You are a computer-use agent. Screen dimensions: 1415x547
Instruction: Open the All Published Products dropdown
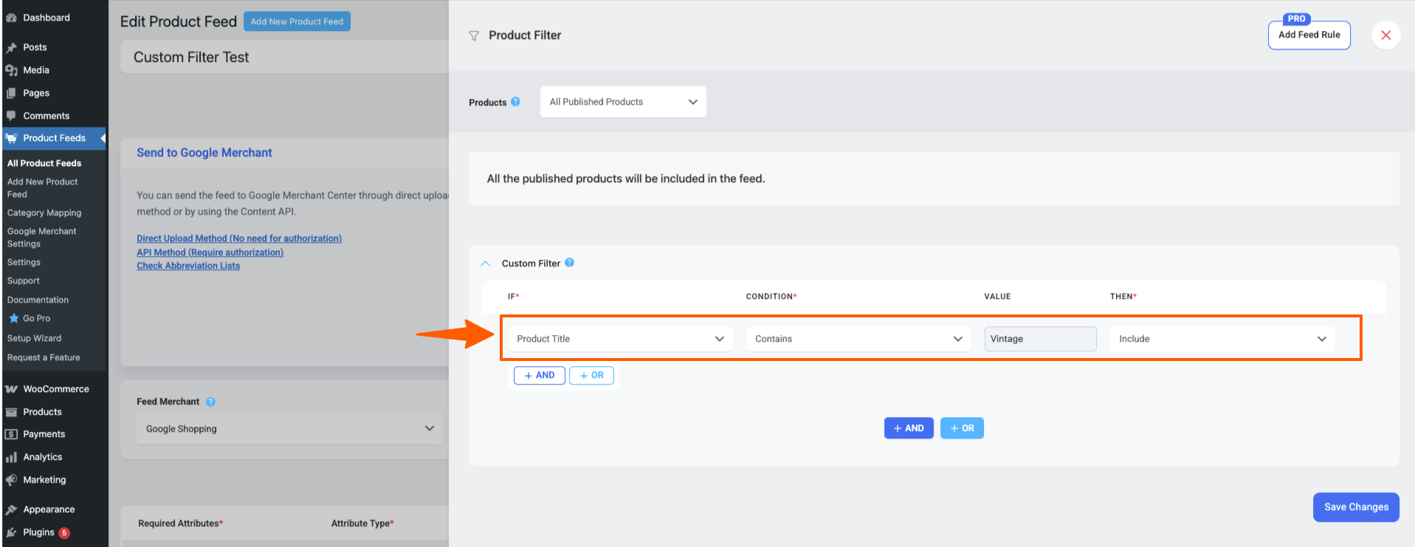(622, 102)
